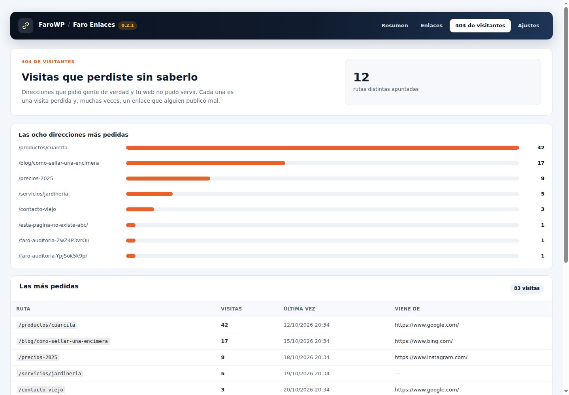The width and height of the screenshot is (569, 395).
Task: Click the count 42 beside the top chart bar
Action: click(x=541, y=148)
